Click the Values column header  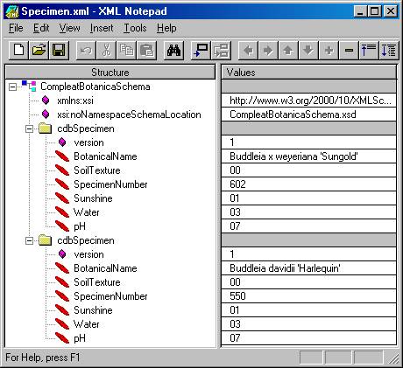[309, 73]
